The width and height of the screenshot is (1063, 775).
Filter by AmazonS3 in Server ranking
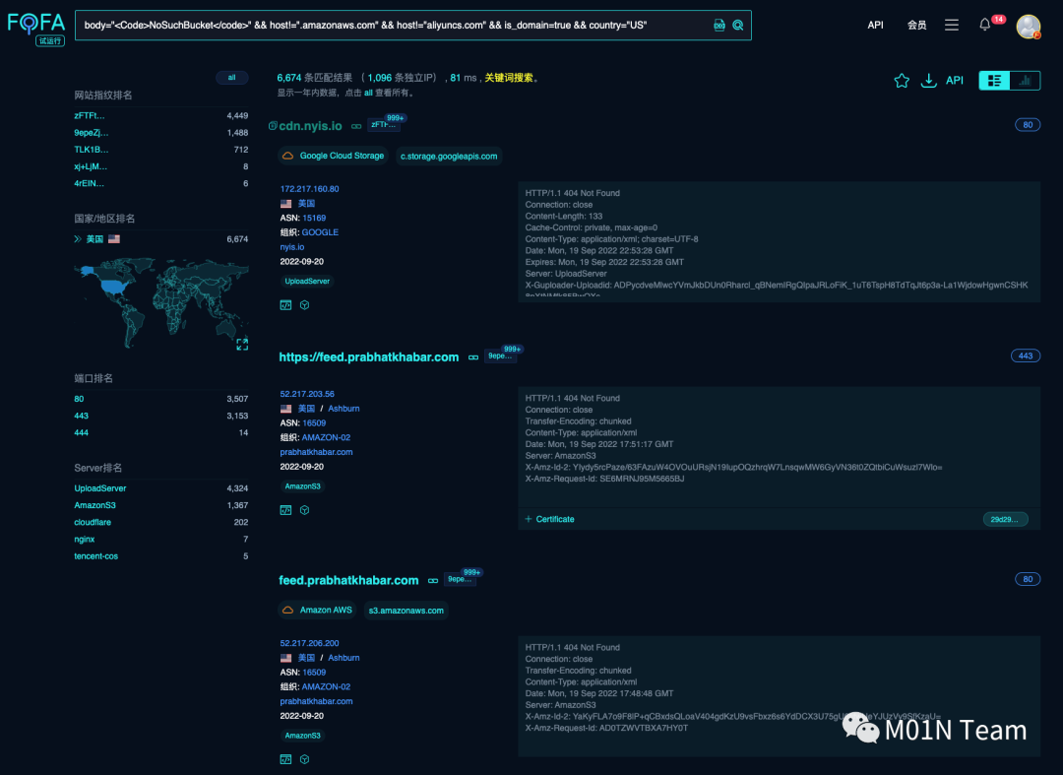tap(94, 506)
